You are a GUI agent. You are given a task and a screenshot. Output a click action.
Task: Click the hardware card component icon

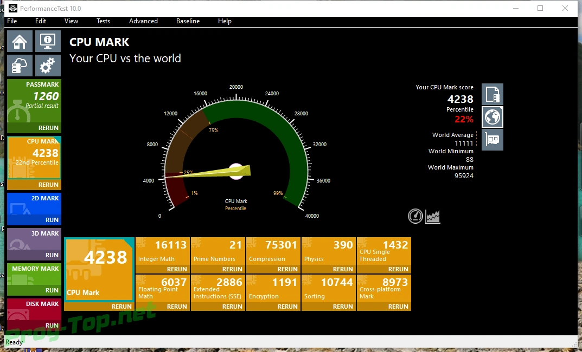pos(492,139)
